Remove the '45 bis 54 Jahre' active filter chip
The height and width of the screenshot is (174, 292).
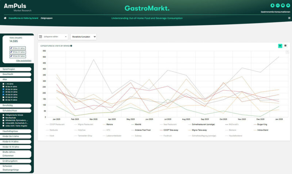[18, 56]
